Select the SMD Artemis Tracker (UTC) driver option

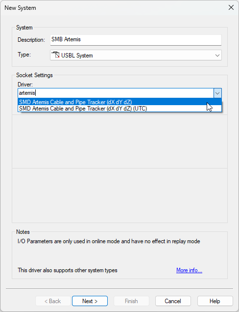[x=119, y=109]
